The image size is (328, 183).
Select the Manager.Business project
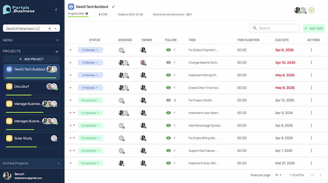31,124
